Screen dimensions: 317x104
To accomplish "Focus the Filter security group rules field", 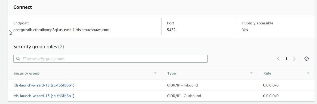I will pos(110,59).
